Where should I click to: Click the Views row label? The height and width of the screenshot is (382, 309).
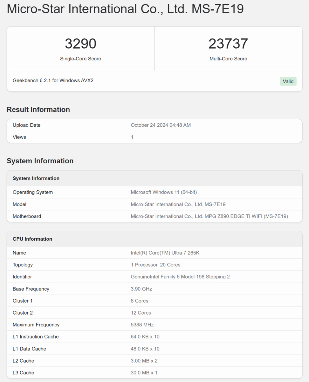pyautogui.click(x=19, y=137)
